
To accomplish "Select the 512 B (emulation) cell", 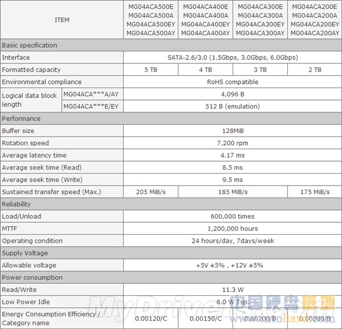I will coord(233,106).
